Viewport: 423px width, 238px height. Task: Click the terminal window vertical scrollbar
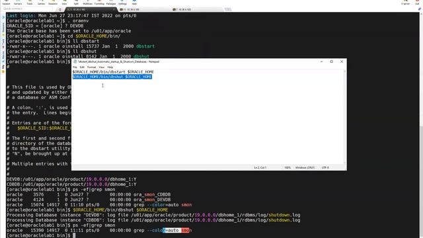tap(421, 125)
